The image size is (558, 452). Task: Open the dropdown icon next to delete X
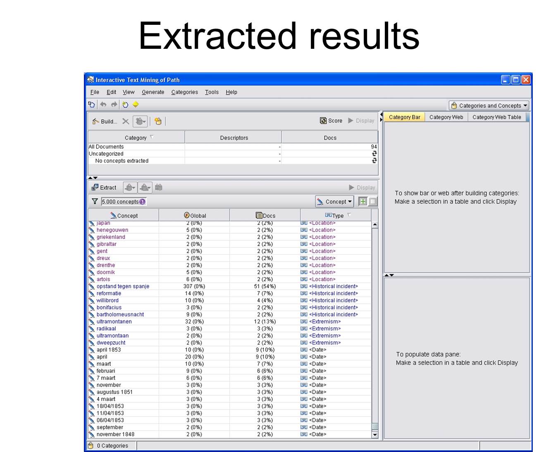point(140,121)
